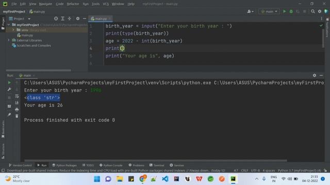The height and width of the screenshot is (185, 330).
Task: Open the Services tool window
Action: 177,165
